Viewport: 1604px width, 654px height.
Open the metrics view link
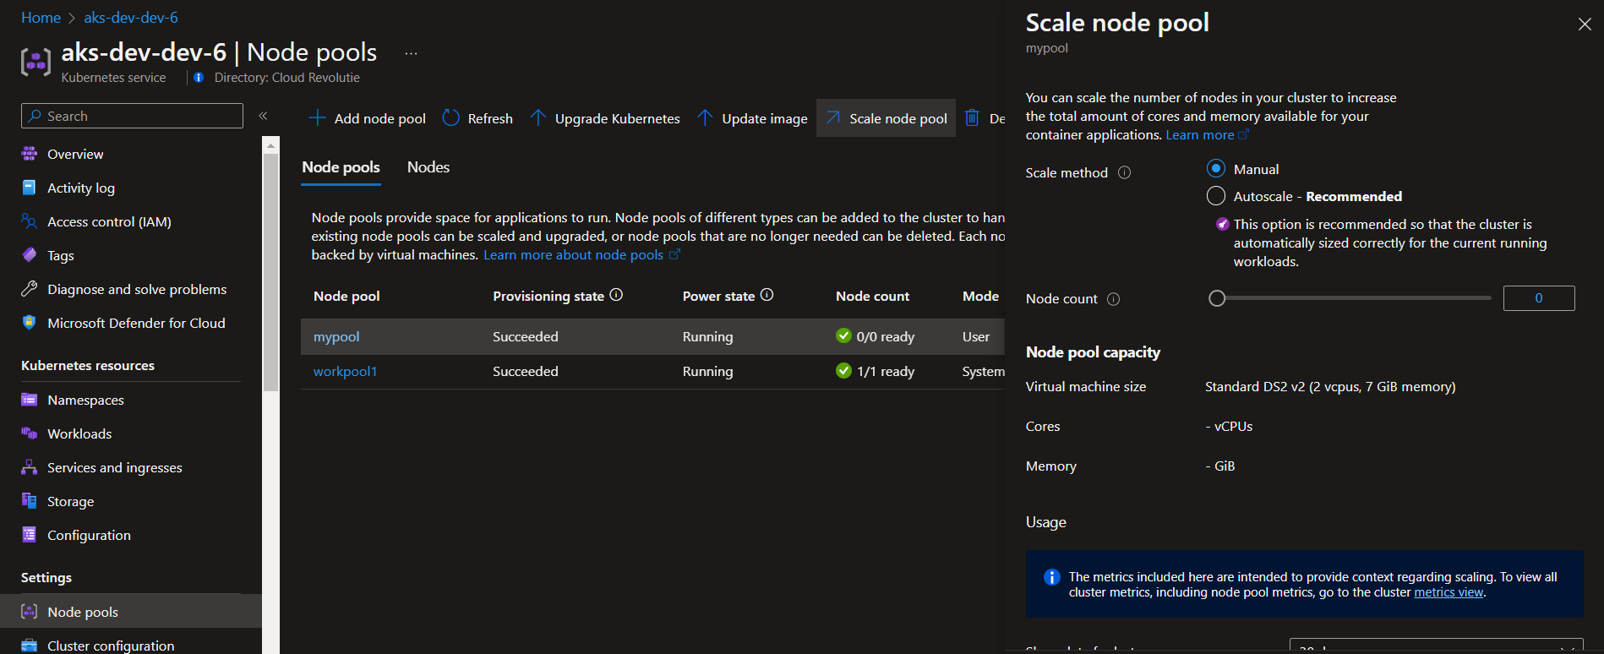pyautogui.click(x=1449, y=592)
